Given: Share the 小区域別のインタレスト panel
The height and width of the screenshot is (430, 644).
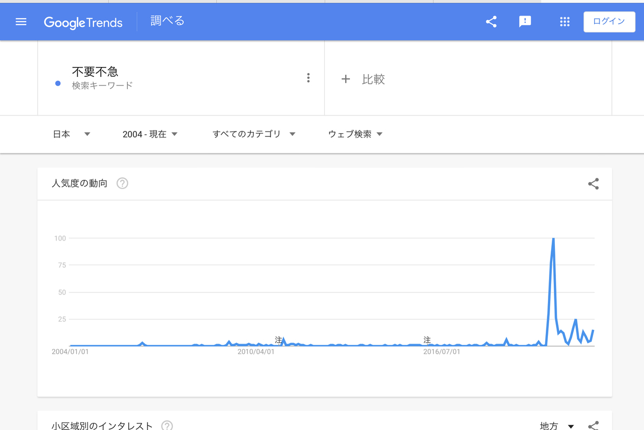Looking at the screenshot, I should pos(593,425).
